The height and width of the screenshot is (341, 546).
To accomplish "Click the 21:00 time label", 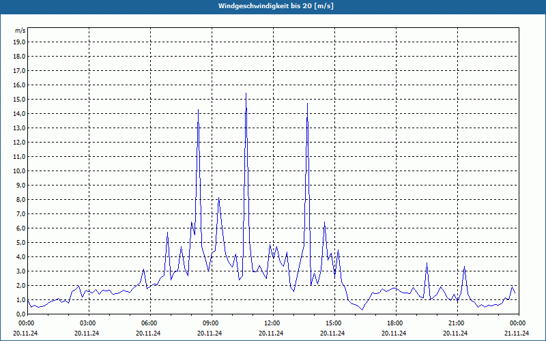I will (457, 323).
